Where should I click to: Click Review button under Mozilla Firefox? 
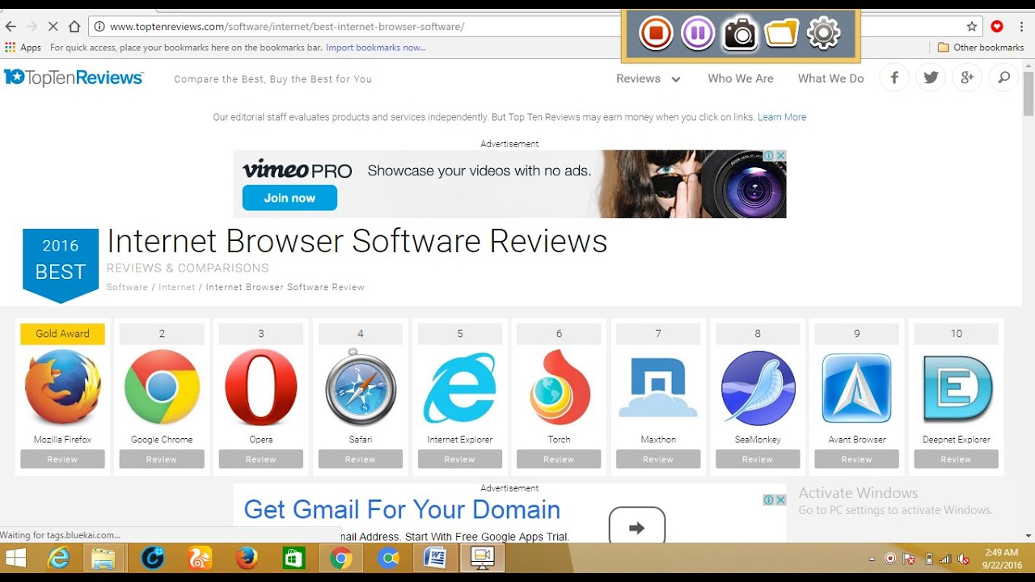point(62,459)
